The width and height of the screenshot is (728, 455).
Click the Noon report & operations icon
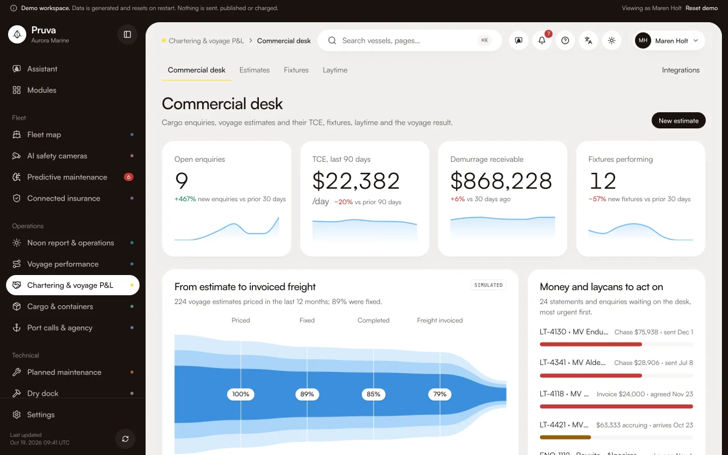17,243
